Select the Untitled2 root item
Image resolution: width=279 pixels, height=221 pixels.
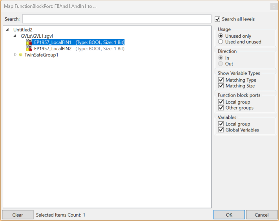tap(23, 30)
